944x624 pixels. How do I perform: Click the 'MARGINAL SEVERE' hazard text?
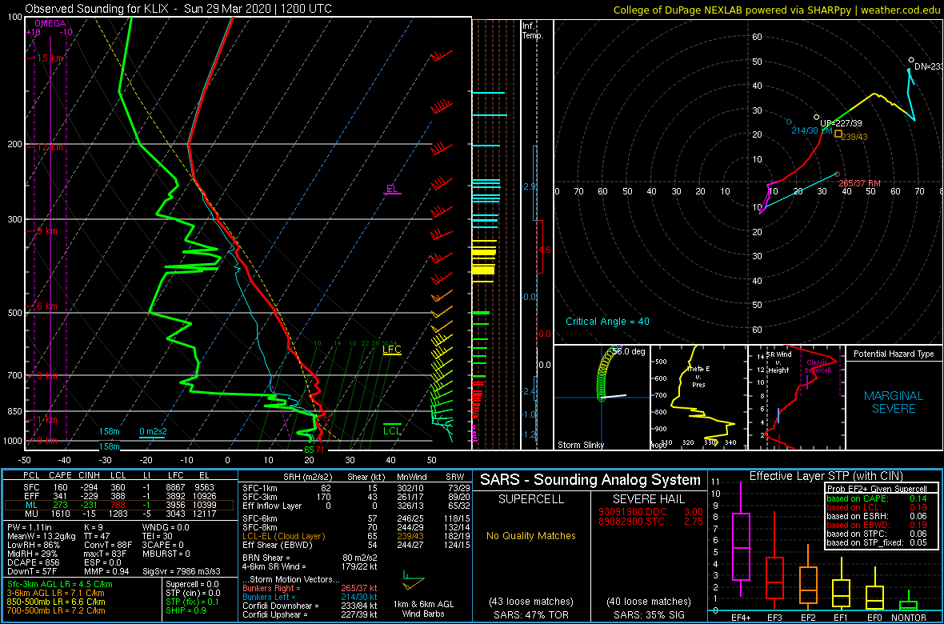coord(894,402)
